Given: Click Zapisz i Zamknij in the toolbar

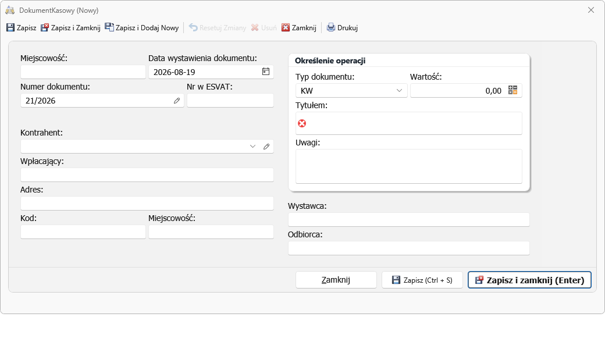Looking at the screenshot, I should [70, 28].
